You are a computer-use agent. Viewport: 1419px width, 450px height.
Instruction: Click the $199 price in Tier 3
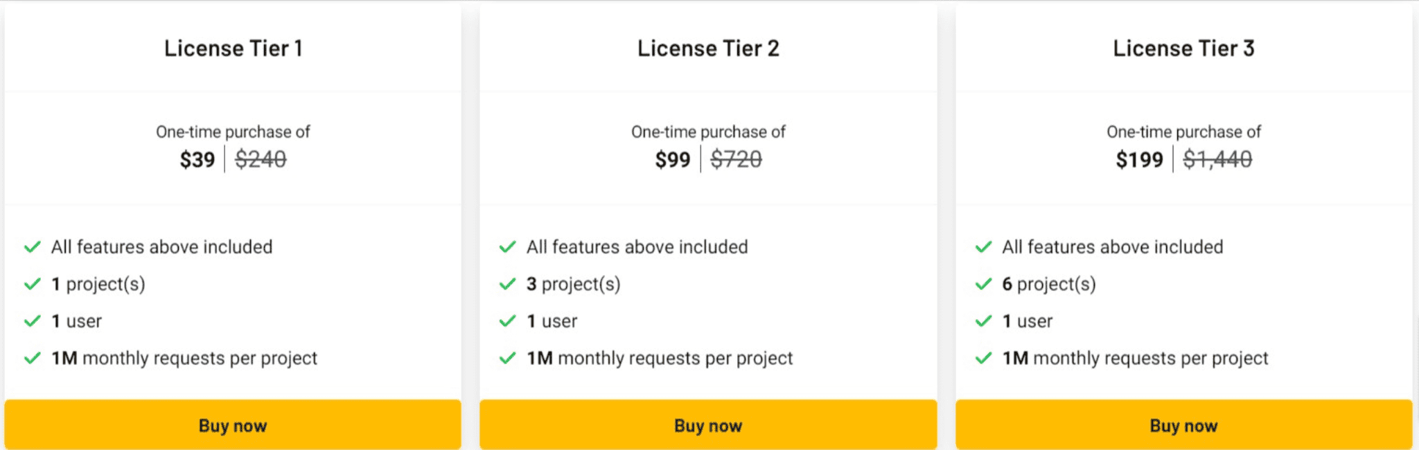coord(1139,160)
